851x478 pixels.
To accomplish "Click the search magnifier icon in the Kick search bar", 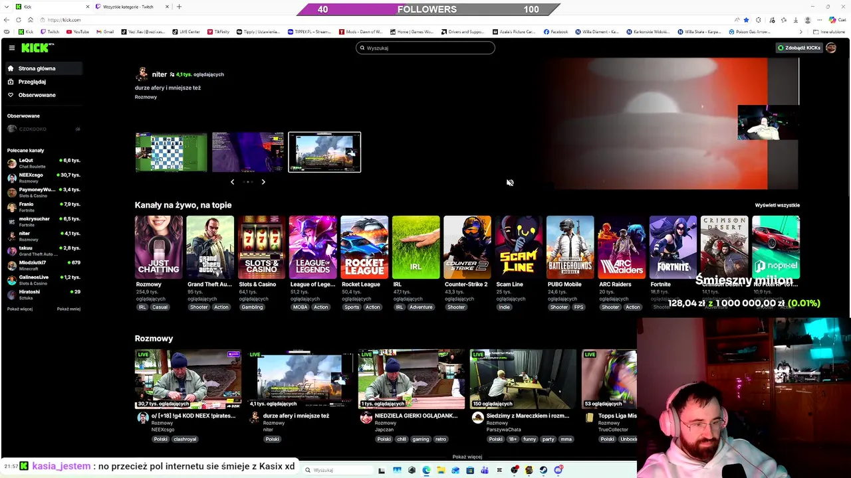I will [362, 48].
